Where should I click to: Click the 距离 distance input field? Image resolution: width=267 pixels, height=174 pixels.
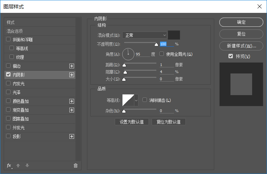[x=166, y=65]
